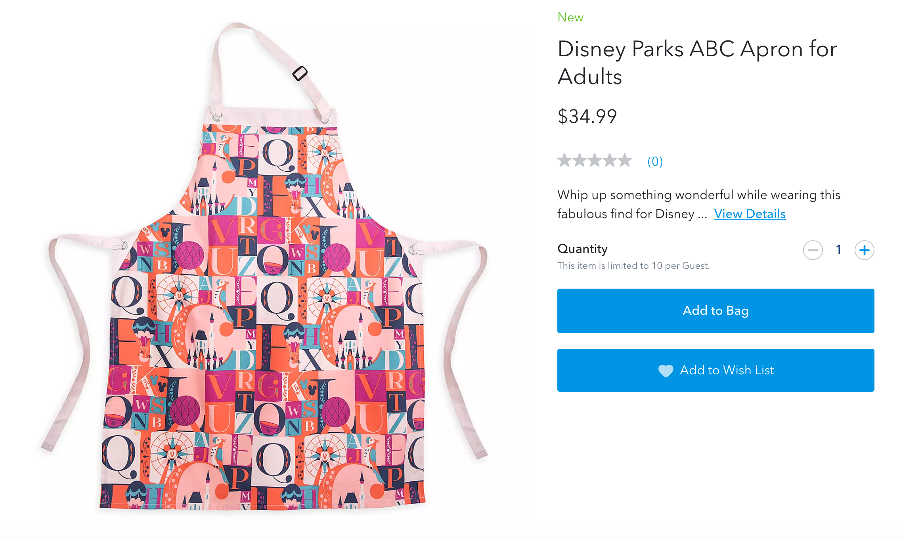Open the (0) reviews count link
Screen dimensions: 903x540
coord(655,161)
